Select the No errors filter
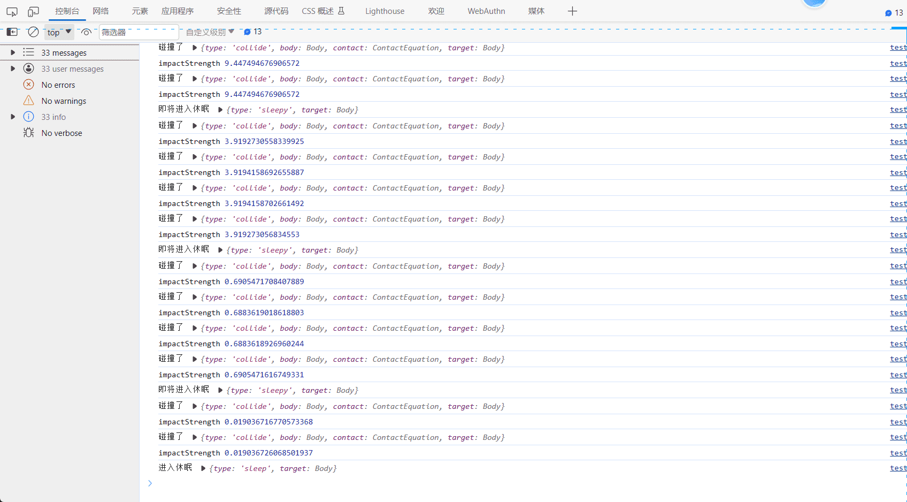The image size is (907, 502). 58,85
